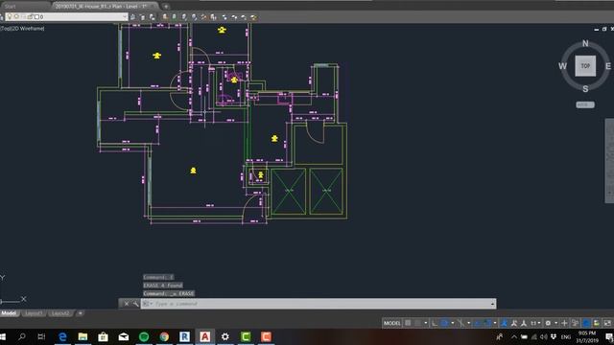This screenshot has width=614, height=345.
Task: Open command line customize wrench icon
Action: (x=135, y=304)
